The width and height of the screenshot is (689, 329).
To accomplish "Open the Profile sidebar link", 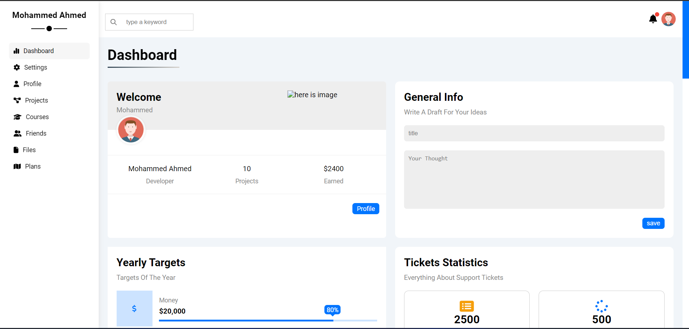I will click(49, 84).
